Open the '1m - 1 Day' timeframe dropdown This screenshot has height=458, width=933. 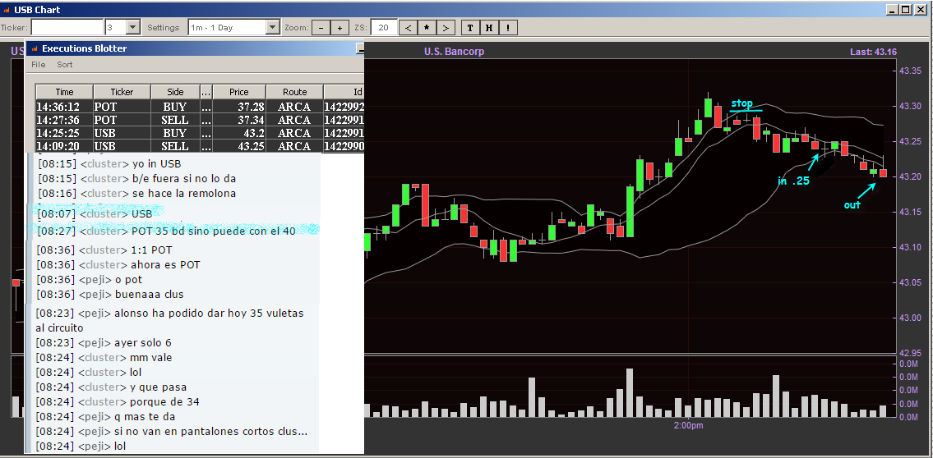pyautogui.click(x=273, y=27)
